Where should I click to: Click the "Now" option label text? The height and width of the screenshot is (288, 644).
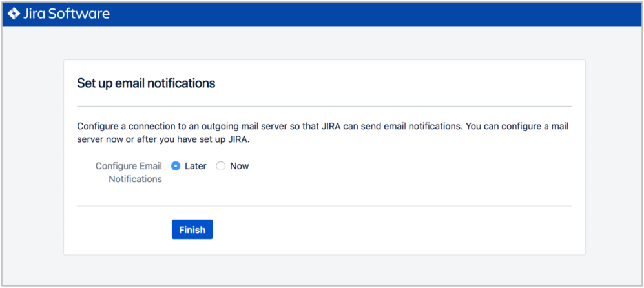240,166
